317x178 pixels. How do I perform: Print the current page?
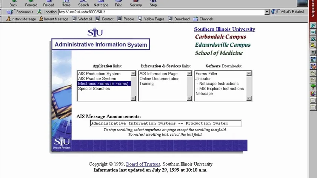coord(118,3)
